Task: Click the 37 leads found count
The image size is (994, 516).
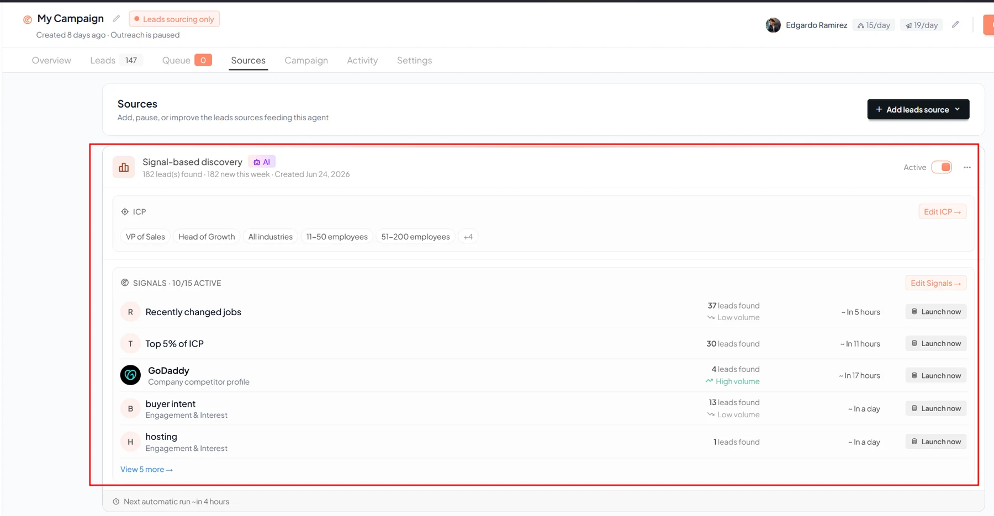Action: click(733, 305)
